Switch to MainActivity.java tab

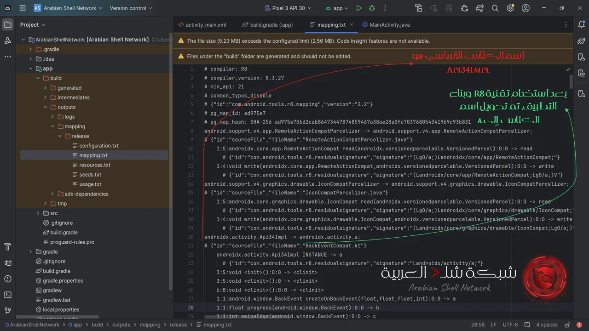(x=386, y=25)
